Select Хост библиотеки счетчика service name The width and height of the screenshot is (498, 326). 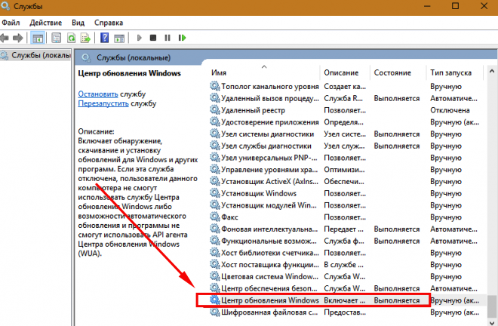(x=270, y=253)
